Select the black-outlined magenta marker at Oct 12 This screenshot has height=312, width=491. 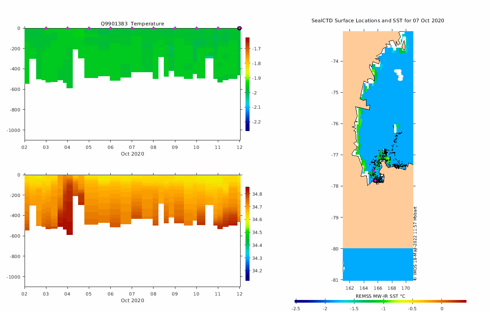point(240,28)
